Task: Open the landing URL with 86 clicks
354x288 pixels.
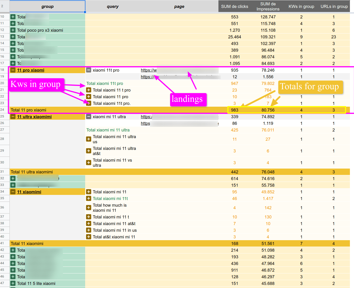Action: click(146, 123)
